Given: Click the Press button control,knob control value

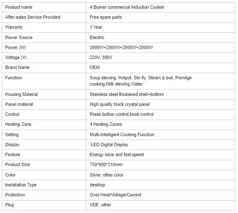Looking at the screenshot, I should (122, 115).
